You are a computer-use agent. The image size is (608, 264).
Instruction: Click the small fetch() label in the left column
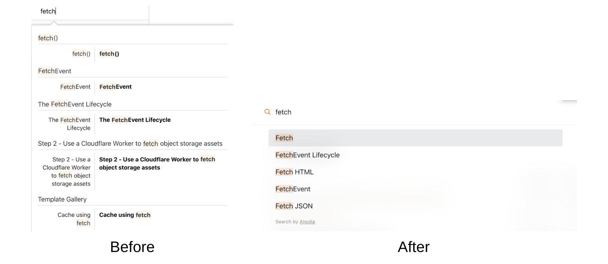(81, 54)
